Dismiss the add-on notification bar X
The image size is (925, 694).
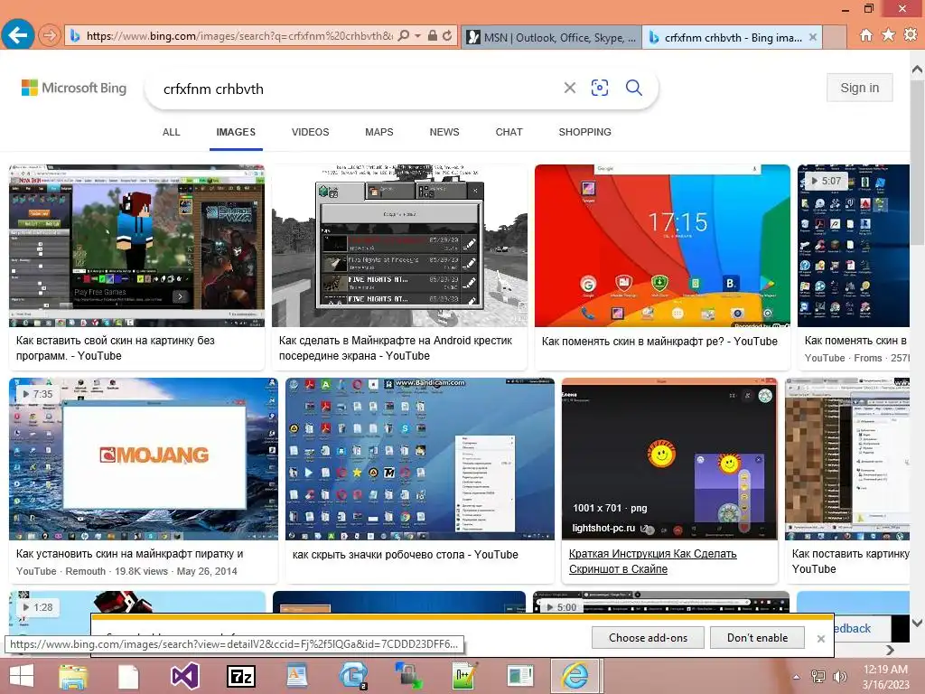[x=820, y=639]
